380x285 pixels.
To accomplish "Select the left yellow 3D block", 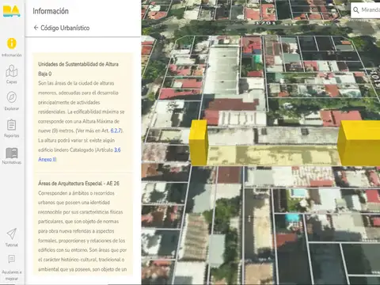I will (199, 142).
